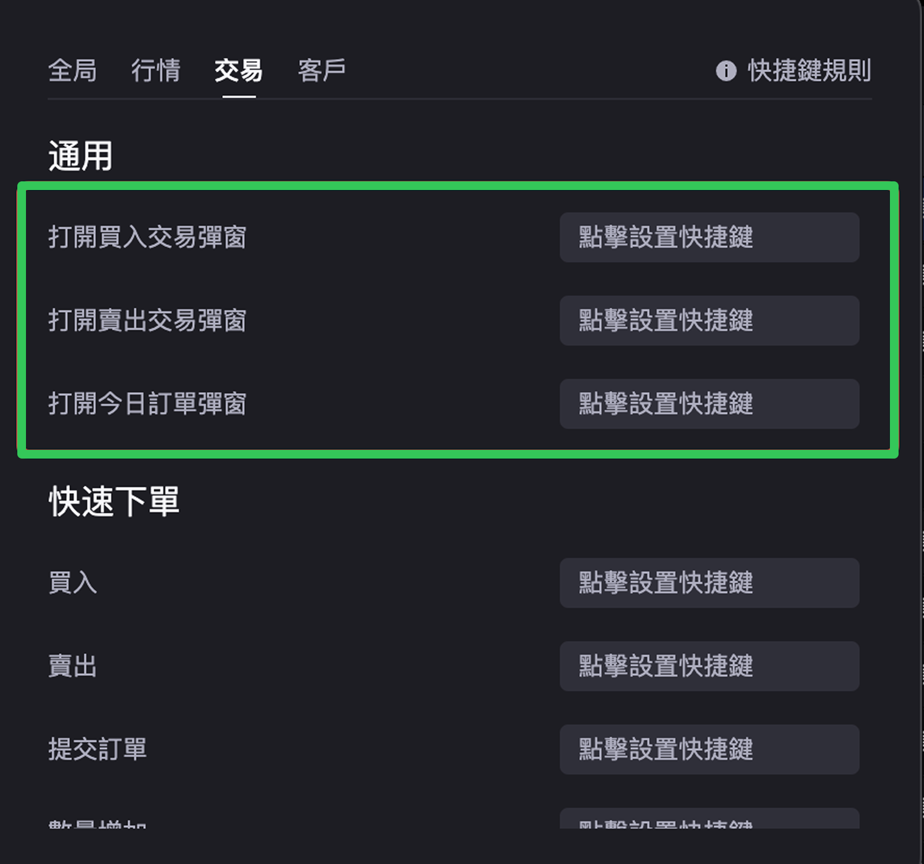Click the 買入 label under 快速下單

pyautogui.click(x=73, y=583)
